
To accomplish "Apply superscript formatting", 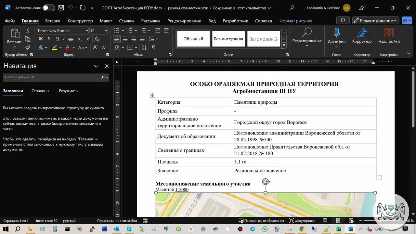I will click(x=88, y=39).
